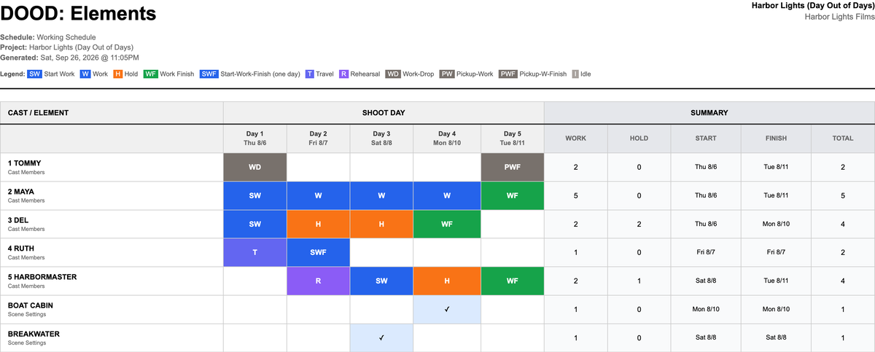The width and height of the screenshot is (875, 352).
Task: Click the Harbor Lights Films company text
Action: 839,17
